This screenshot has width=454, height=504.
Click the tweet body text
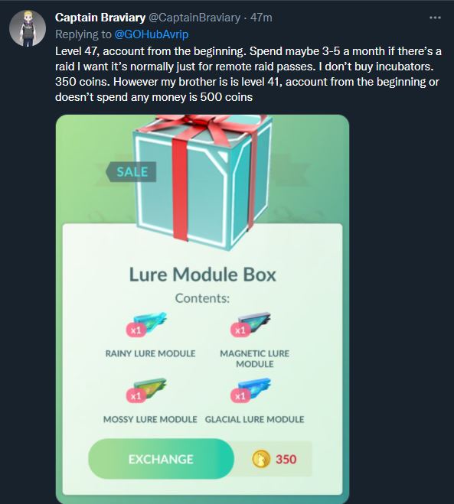coord(248,74)
